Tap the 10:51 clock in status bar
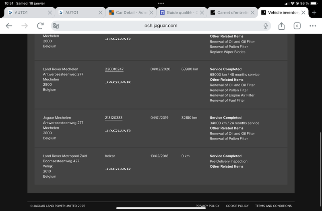Screen dimensions: 322x211 (9, 3)
